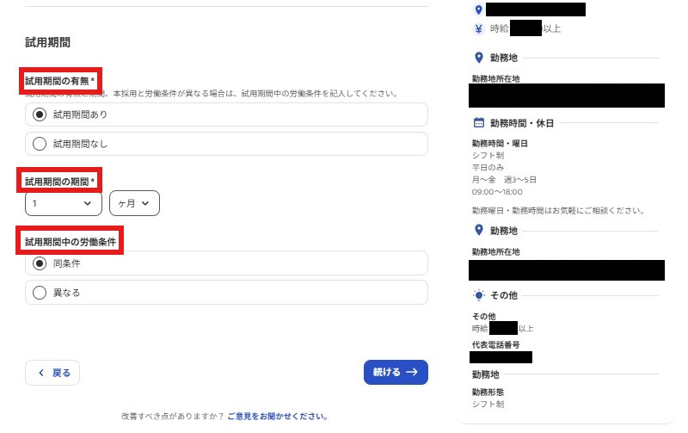The height and width of the screenshot is (433, 688).
Task: Choose 異なる for trial period conditions
Action: (39, 293)
